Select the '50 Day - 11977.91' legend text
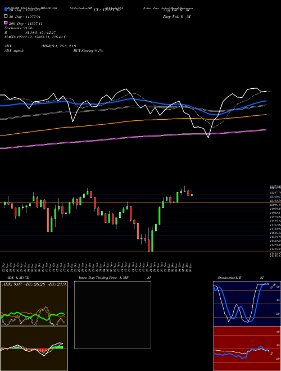The image size is (281, 371). pyautogui.click(x=25, y=17)
